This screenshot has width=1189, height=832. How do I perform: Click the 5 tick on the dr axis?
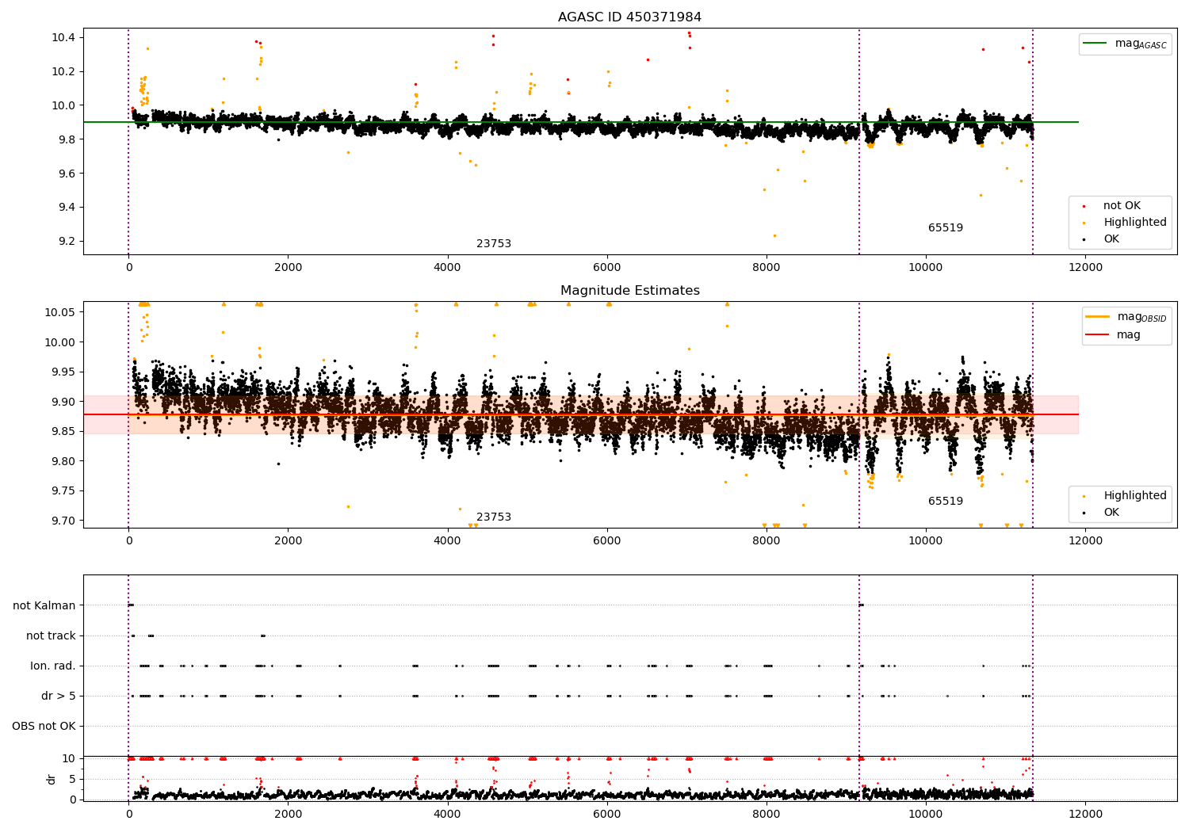[73, 779]
